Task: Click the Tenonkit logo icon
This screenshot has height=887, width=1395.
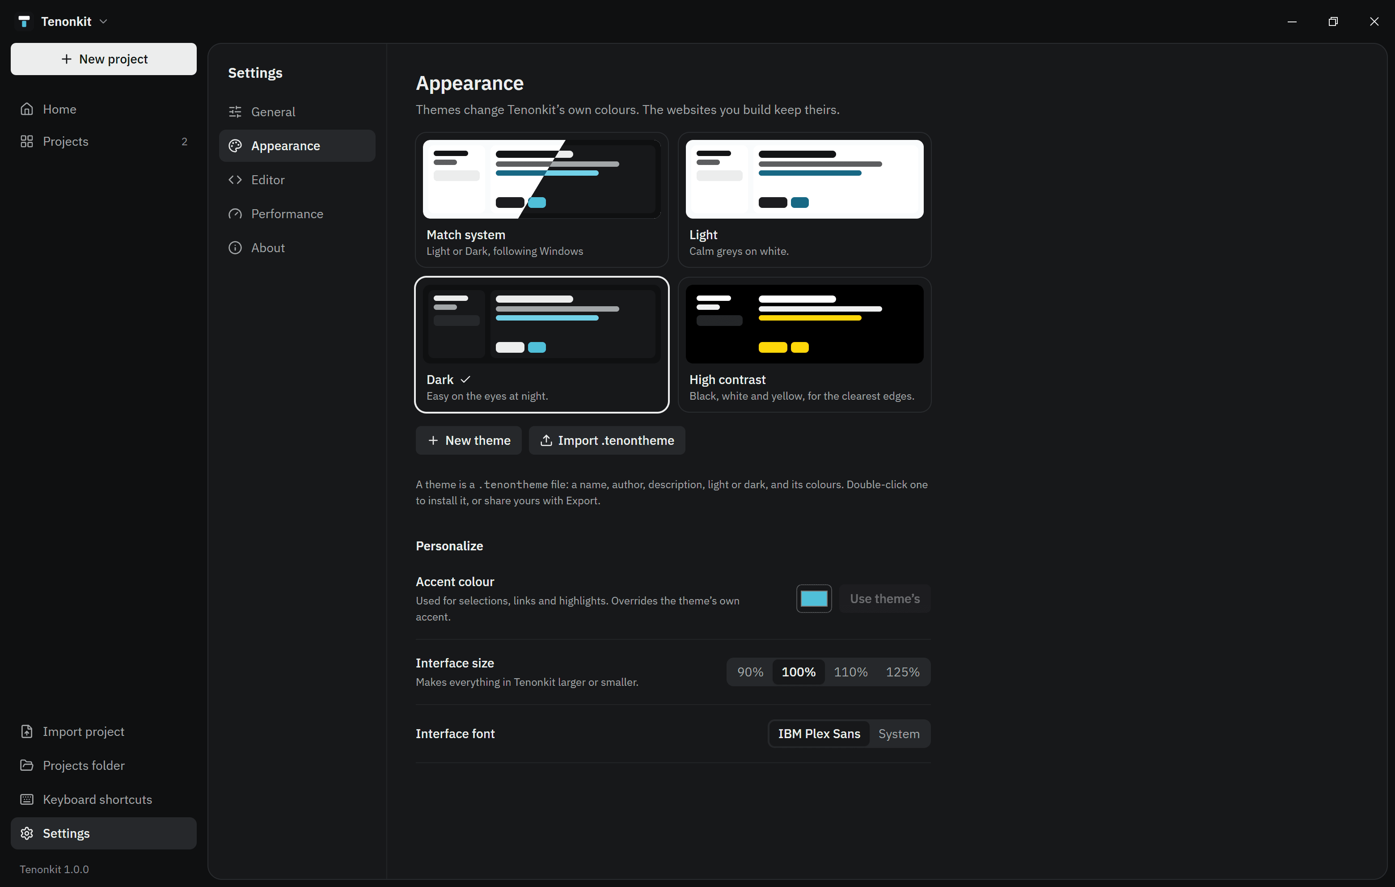Action: [24, 21]
